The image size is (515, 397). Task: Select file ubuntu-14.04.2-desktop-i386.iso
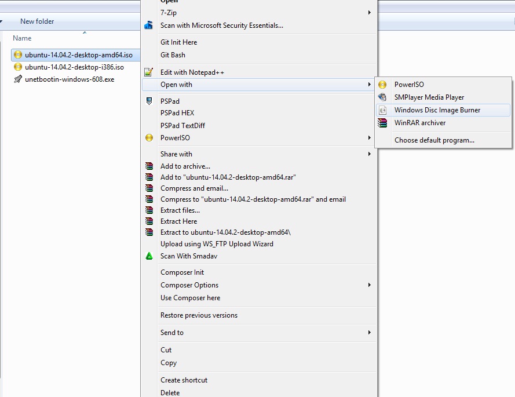pos(74,67)
